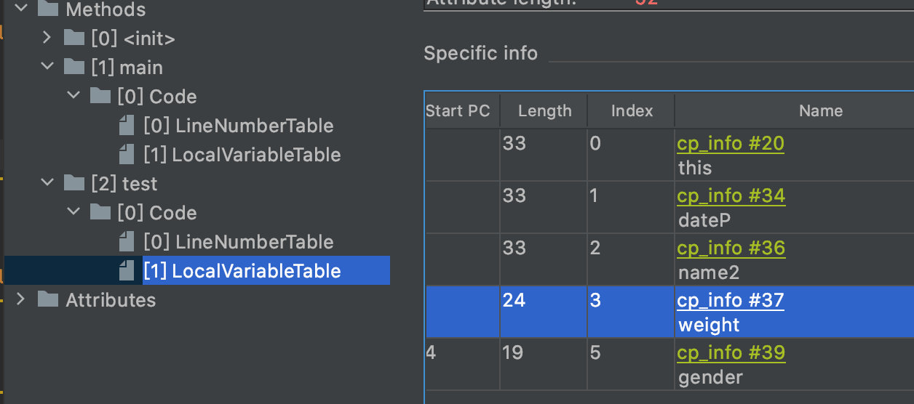Click main's LocalVariableTable file icon
The width and height of the screenshot is (914, 404).
(x=127, y=155)
